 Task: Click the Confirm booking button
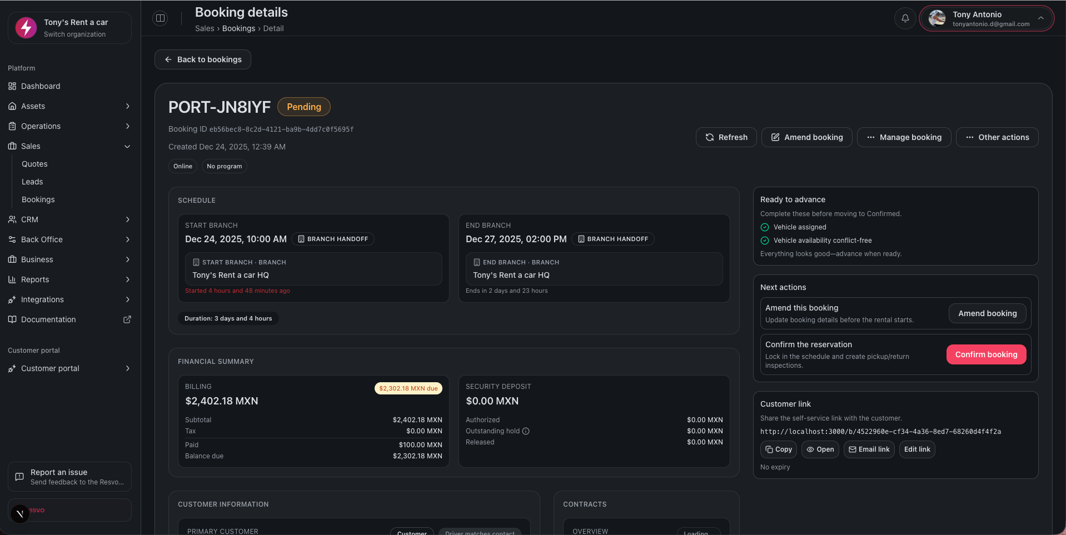(986, 354)
